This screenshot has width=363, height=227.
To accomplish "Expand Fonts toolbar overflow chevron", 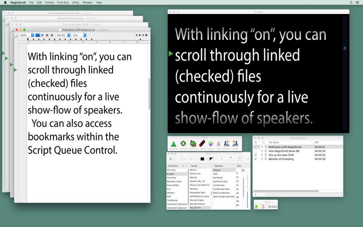I will tap(248, 159).
